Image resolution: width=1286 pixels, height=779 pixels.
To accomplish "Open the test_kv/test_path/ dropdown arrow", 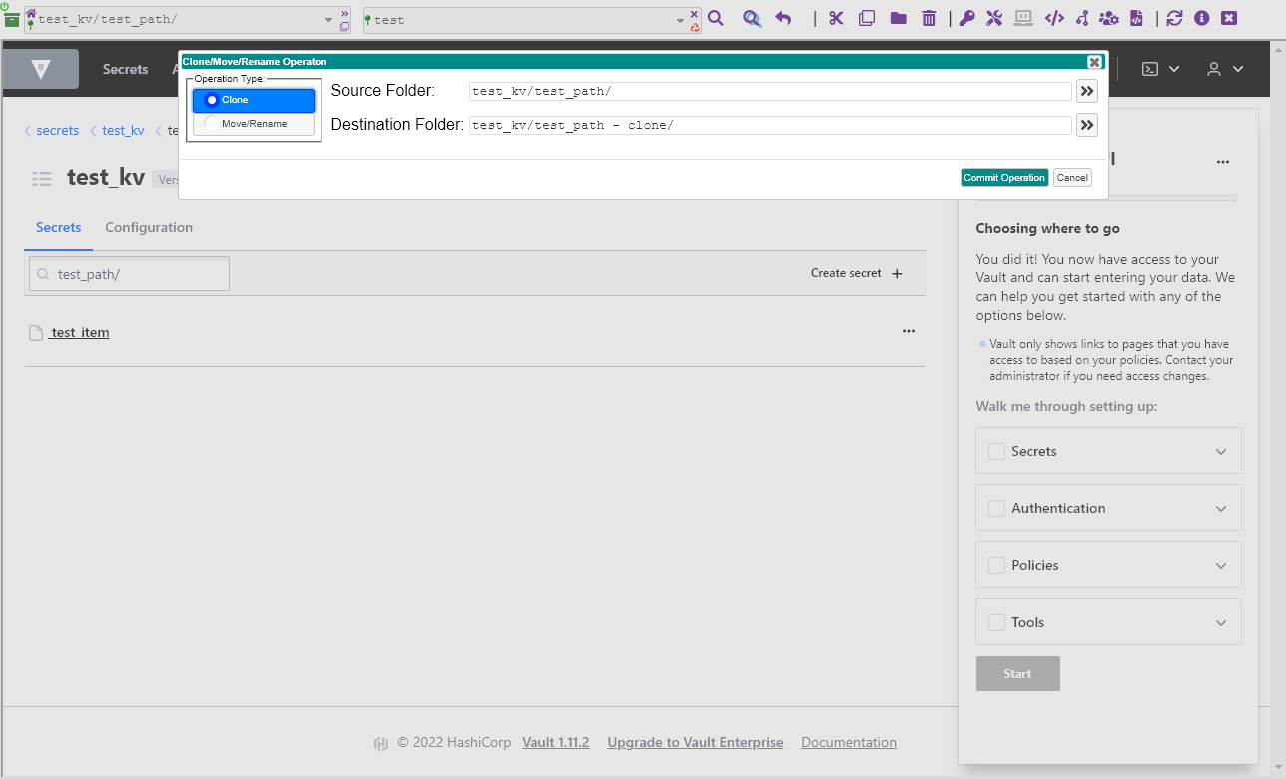I will (x=330, y=20).
